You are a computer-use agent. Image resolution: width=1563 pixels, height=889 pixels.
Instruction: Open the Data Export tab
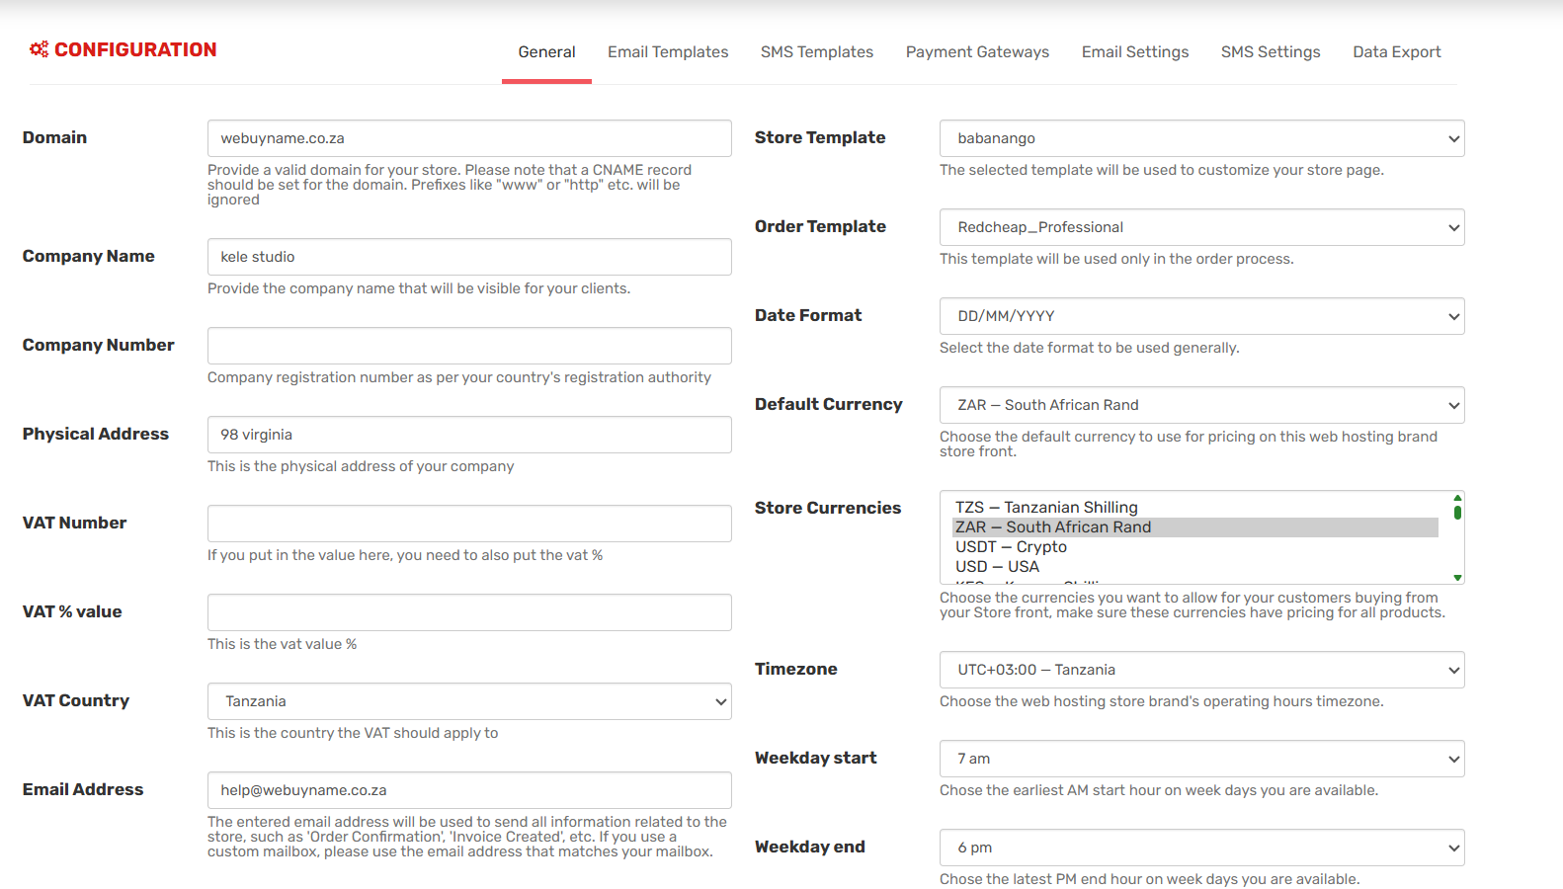(x=1397, y=52)
